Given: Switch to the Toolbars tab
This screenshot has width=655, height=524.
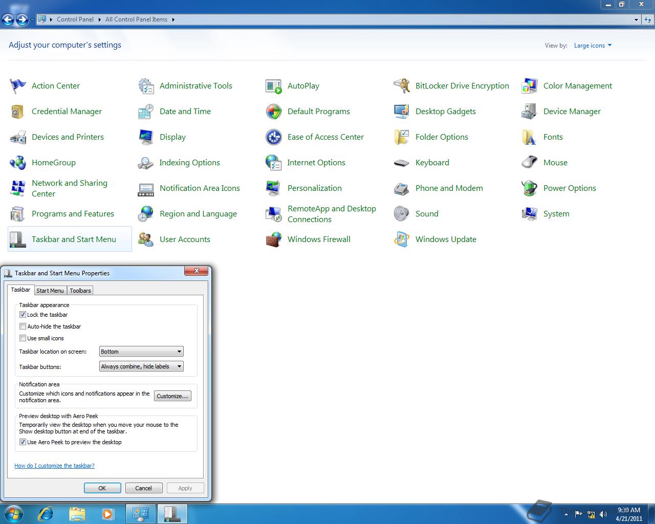Looking at the screenshot, I should 80,290.
